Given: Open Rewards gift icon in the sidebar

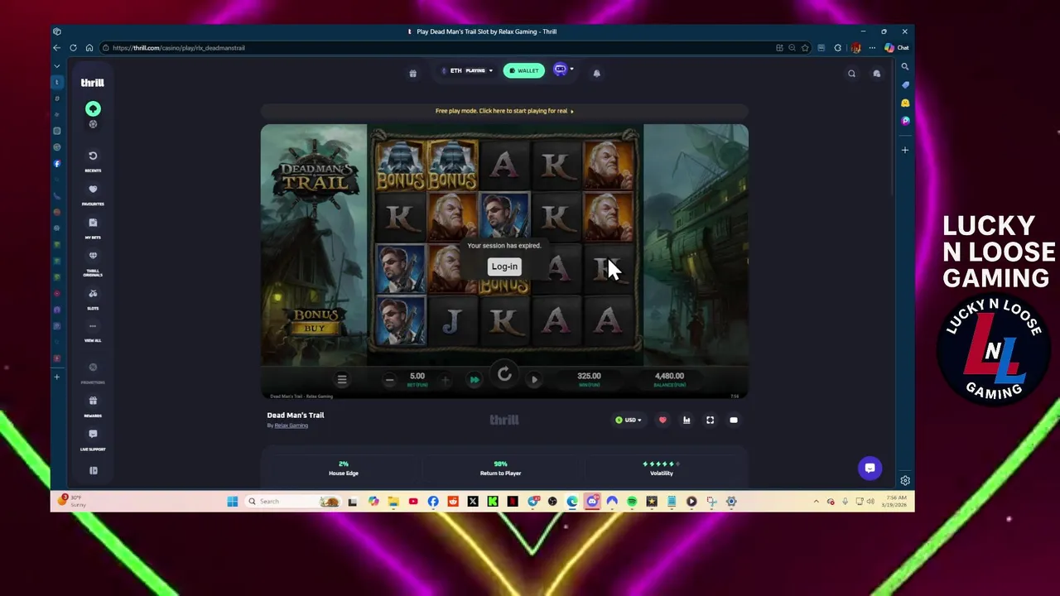Looking at the screenshot, I should [93, 405].
